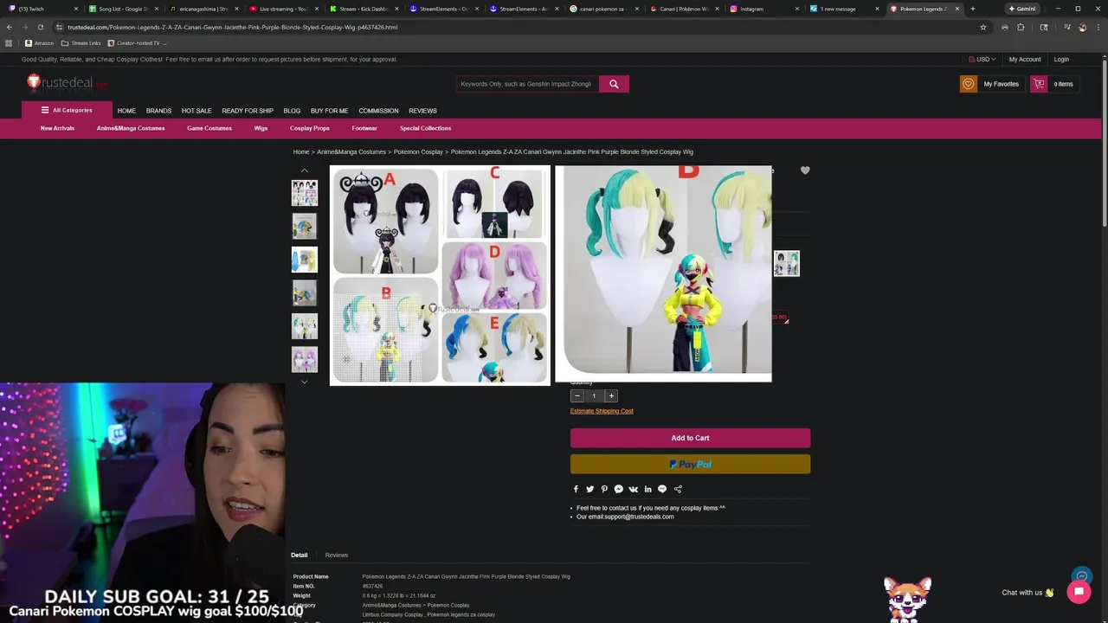Go to New Arrivals category
The image size is (1108, 623).
pyautogui.click(x=57, y=128)
